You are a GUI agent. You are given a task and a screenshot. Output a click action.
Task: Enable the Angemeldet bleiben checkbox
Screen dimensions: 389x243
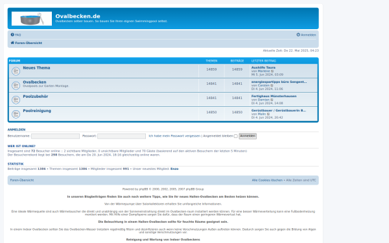[236, 136]
